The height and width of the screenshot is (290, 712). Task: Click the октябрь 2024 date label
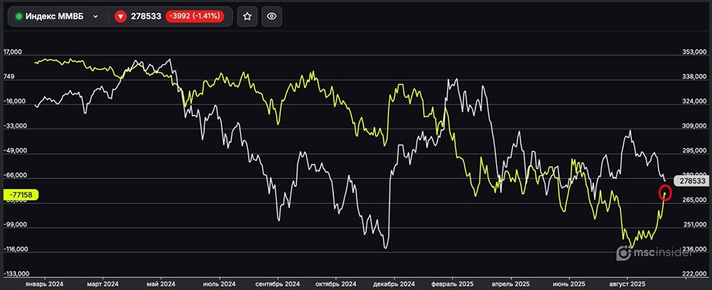pos(336,284)
